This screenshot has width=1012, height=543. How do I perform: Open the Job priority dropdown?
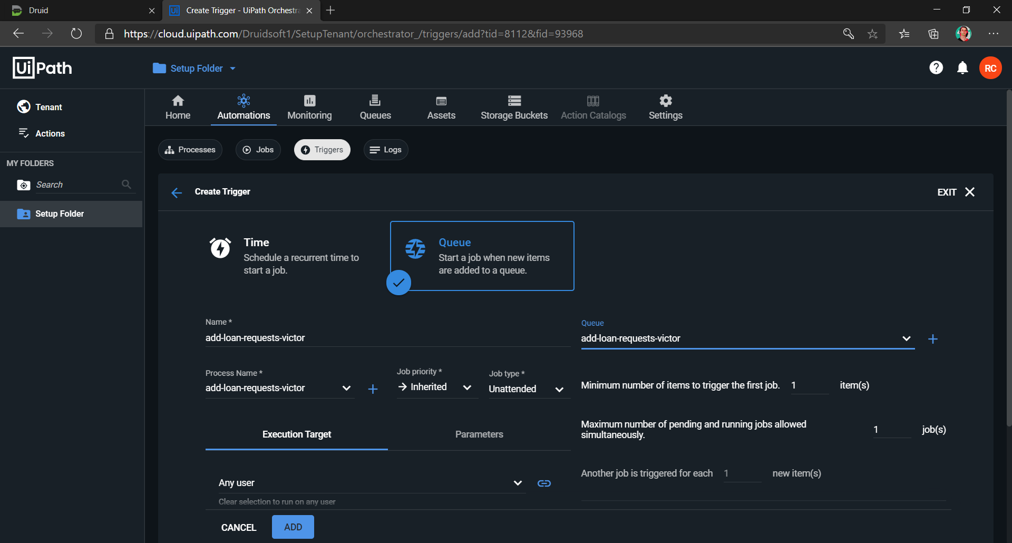437,387
